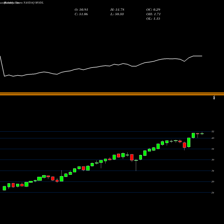Select the C: 51.06 close value
Screen dimensions: 224x224
tap(81, 14)
